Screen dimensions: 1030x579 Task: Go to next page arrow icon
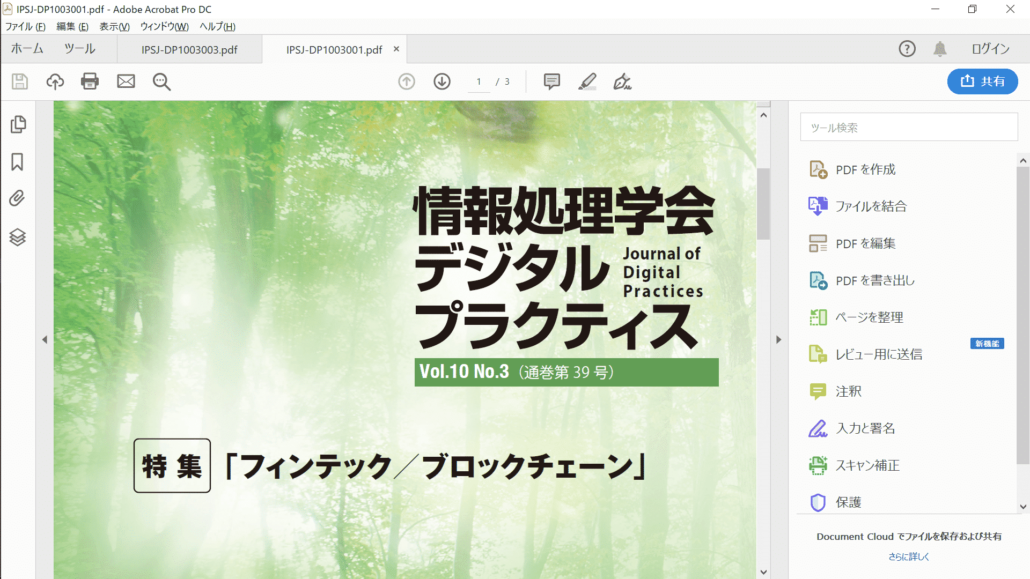(x=442, y=81)
